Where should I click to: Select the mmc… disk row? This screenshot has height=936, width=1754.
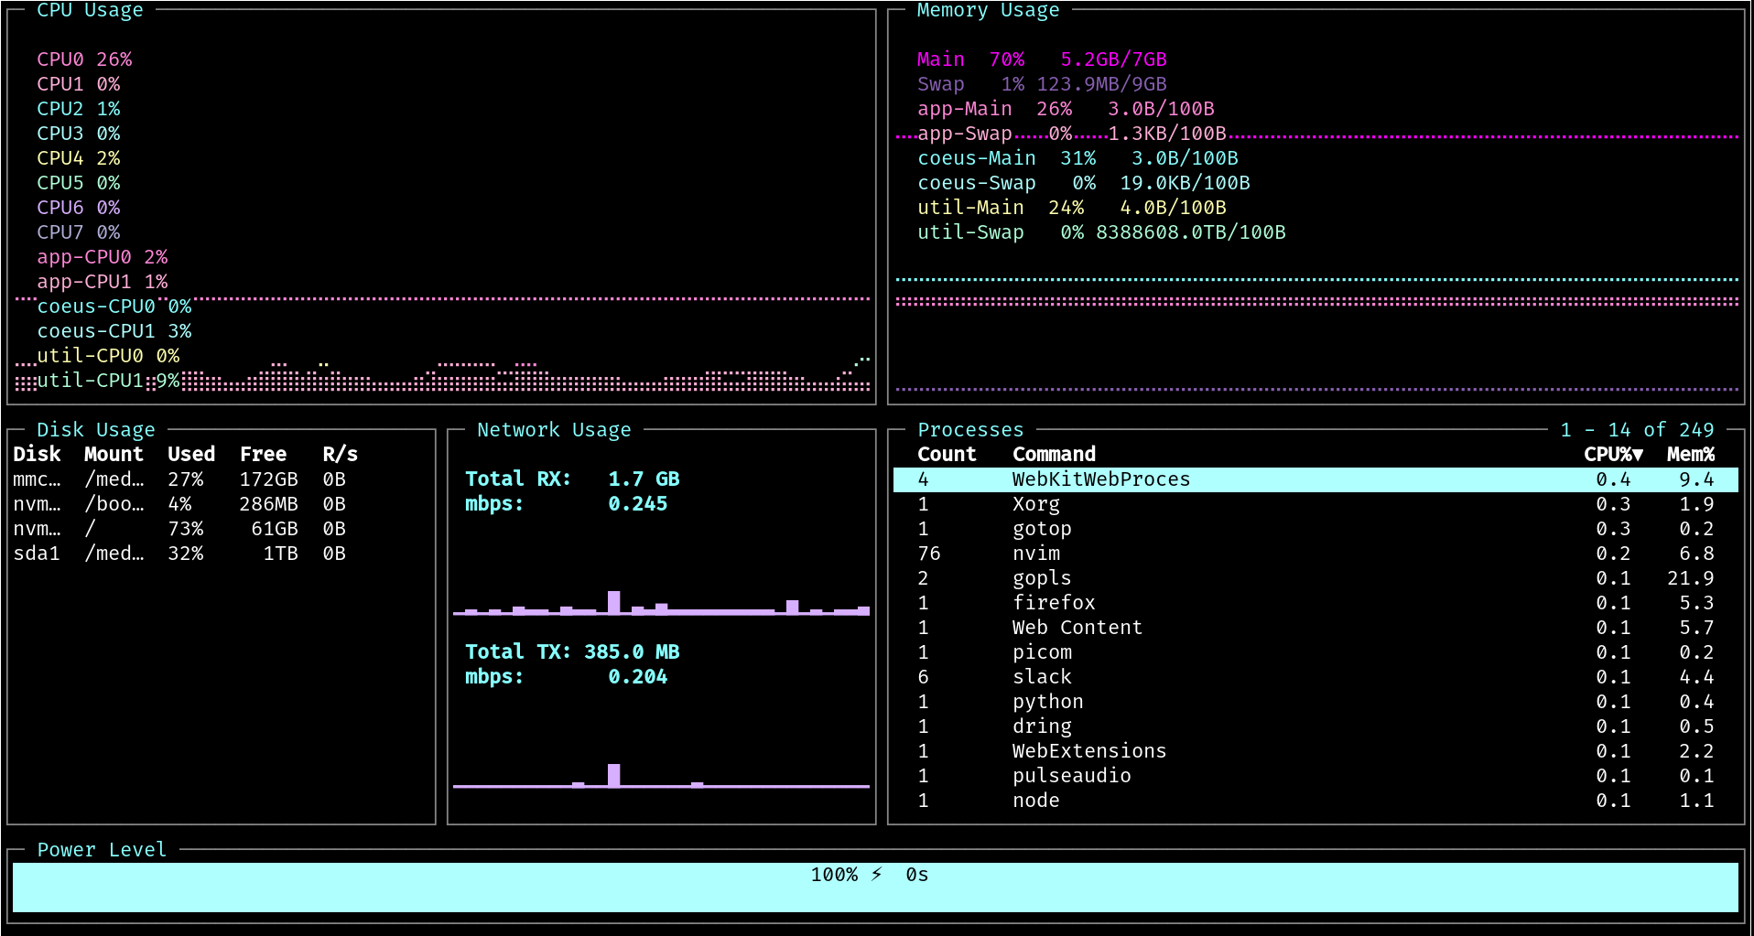tap(179, 479)
